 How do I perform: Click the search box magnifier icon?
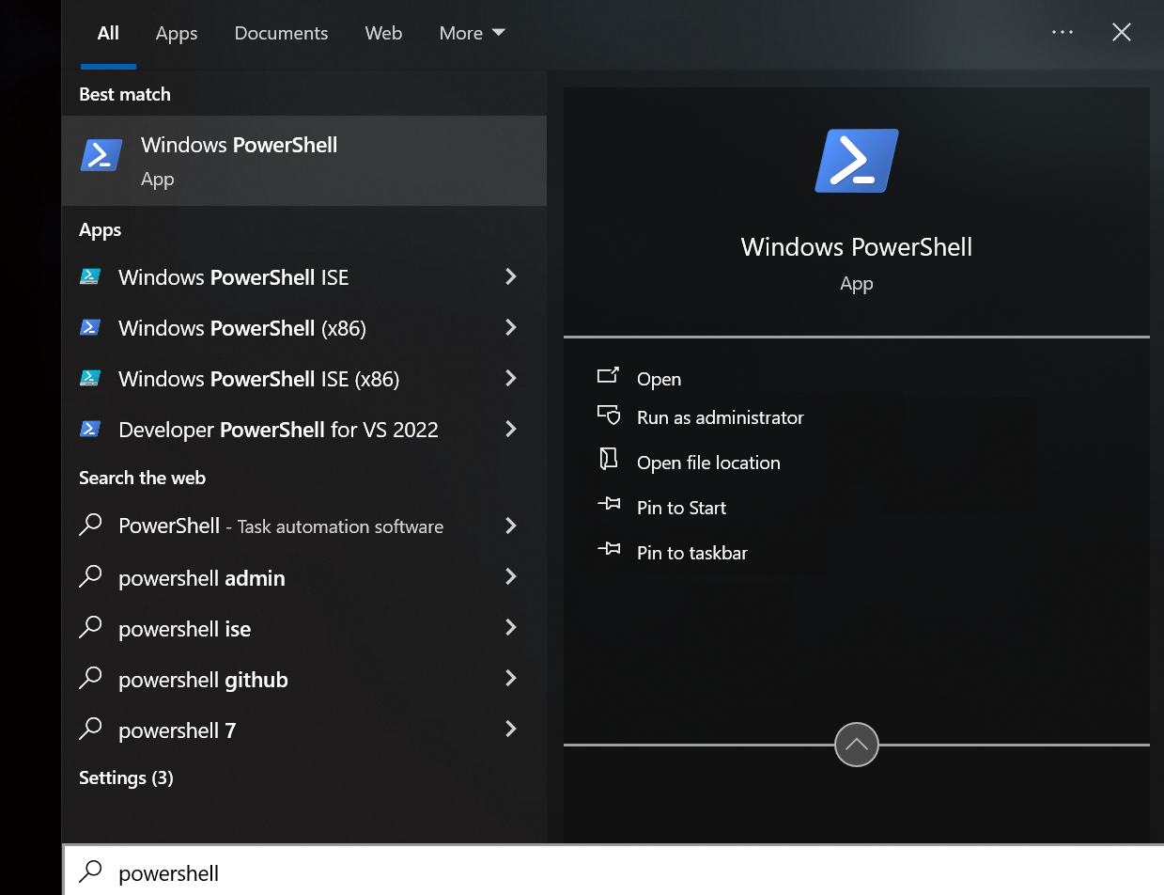pyautogui.click(x=90, y=872)
